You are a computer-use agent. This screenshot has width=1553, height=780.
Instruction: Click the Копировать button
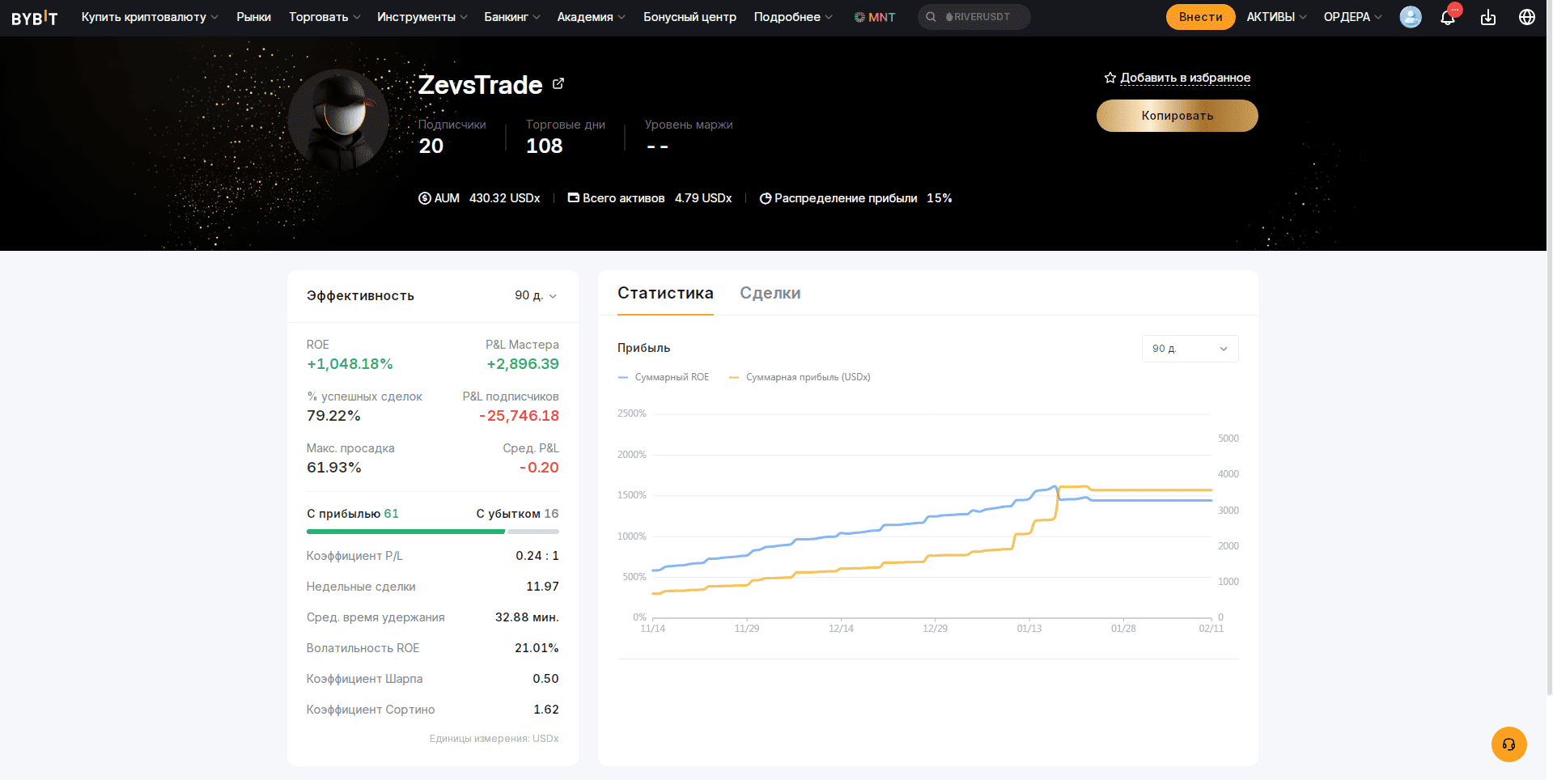click(x=1177, y=116)
